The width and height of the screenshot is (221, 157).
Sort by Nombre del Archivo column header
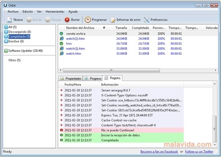coord(80,28)
